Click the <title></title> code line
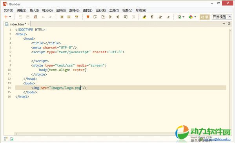Screen dimensions: 235x143 point(46,43)
